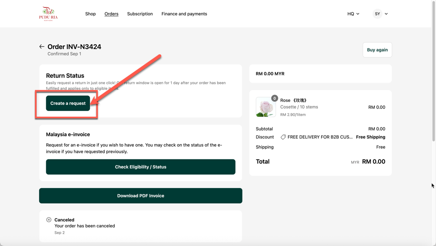This screenshot has height=246, width=436.
Task: Open the Subscription menu item
Action: coord(140,14)
